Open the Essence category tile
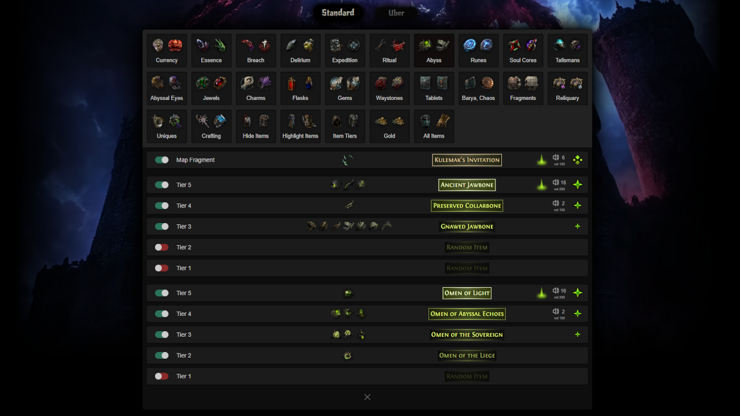 point(211,50)
